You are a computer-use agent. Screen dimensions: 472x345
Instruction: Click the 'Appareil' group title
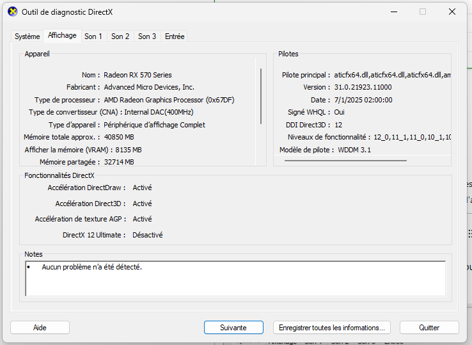37,54
